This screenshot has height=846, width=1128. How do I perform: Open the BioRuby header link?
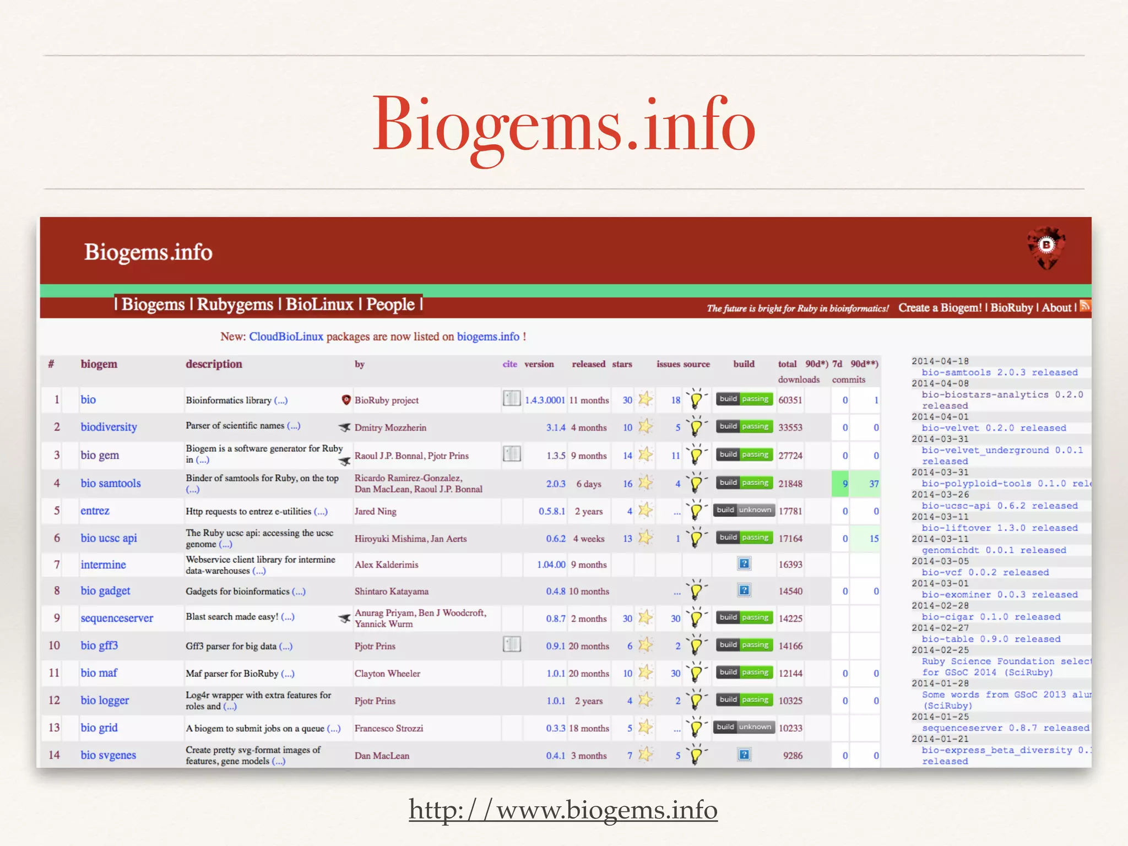1012,308
